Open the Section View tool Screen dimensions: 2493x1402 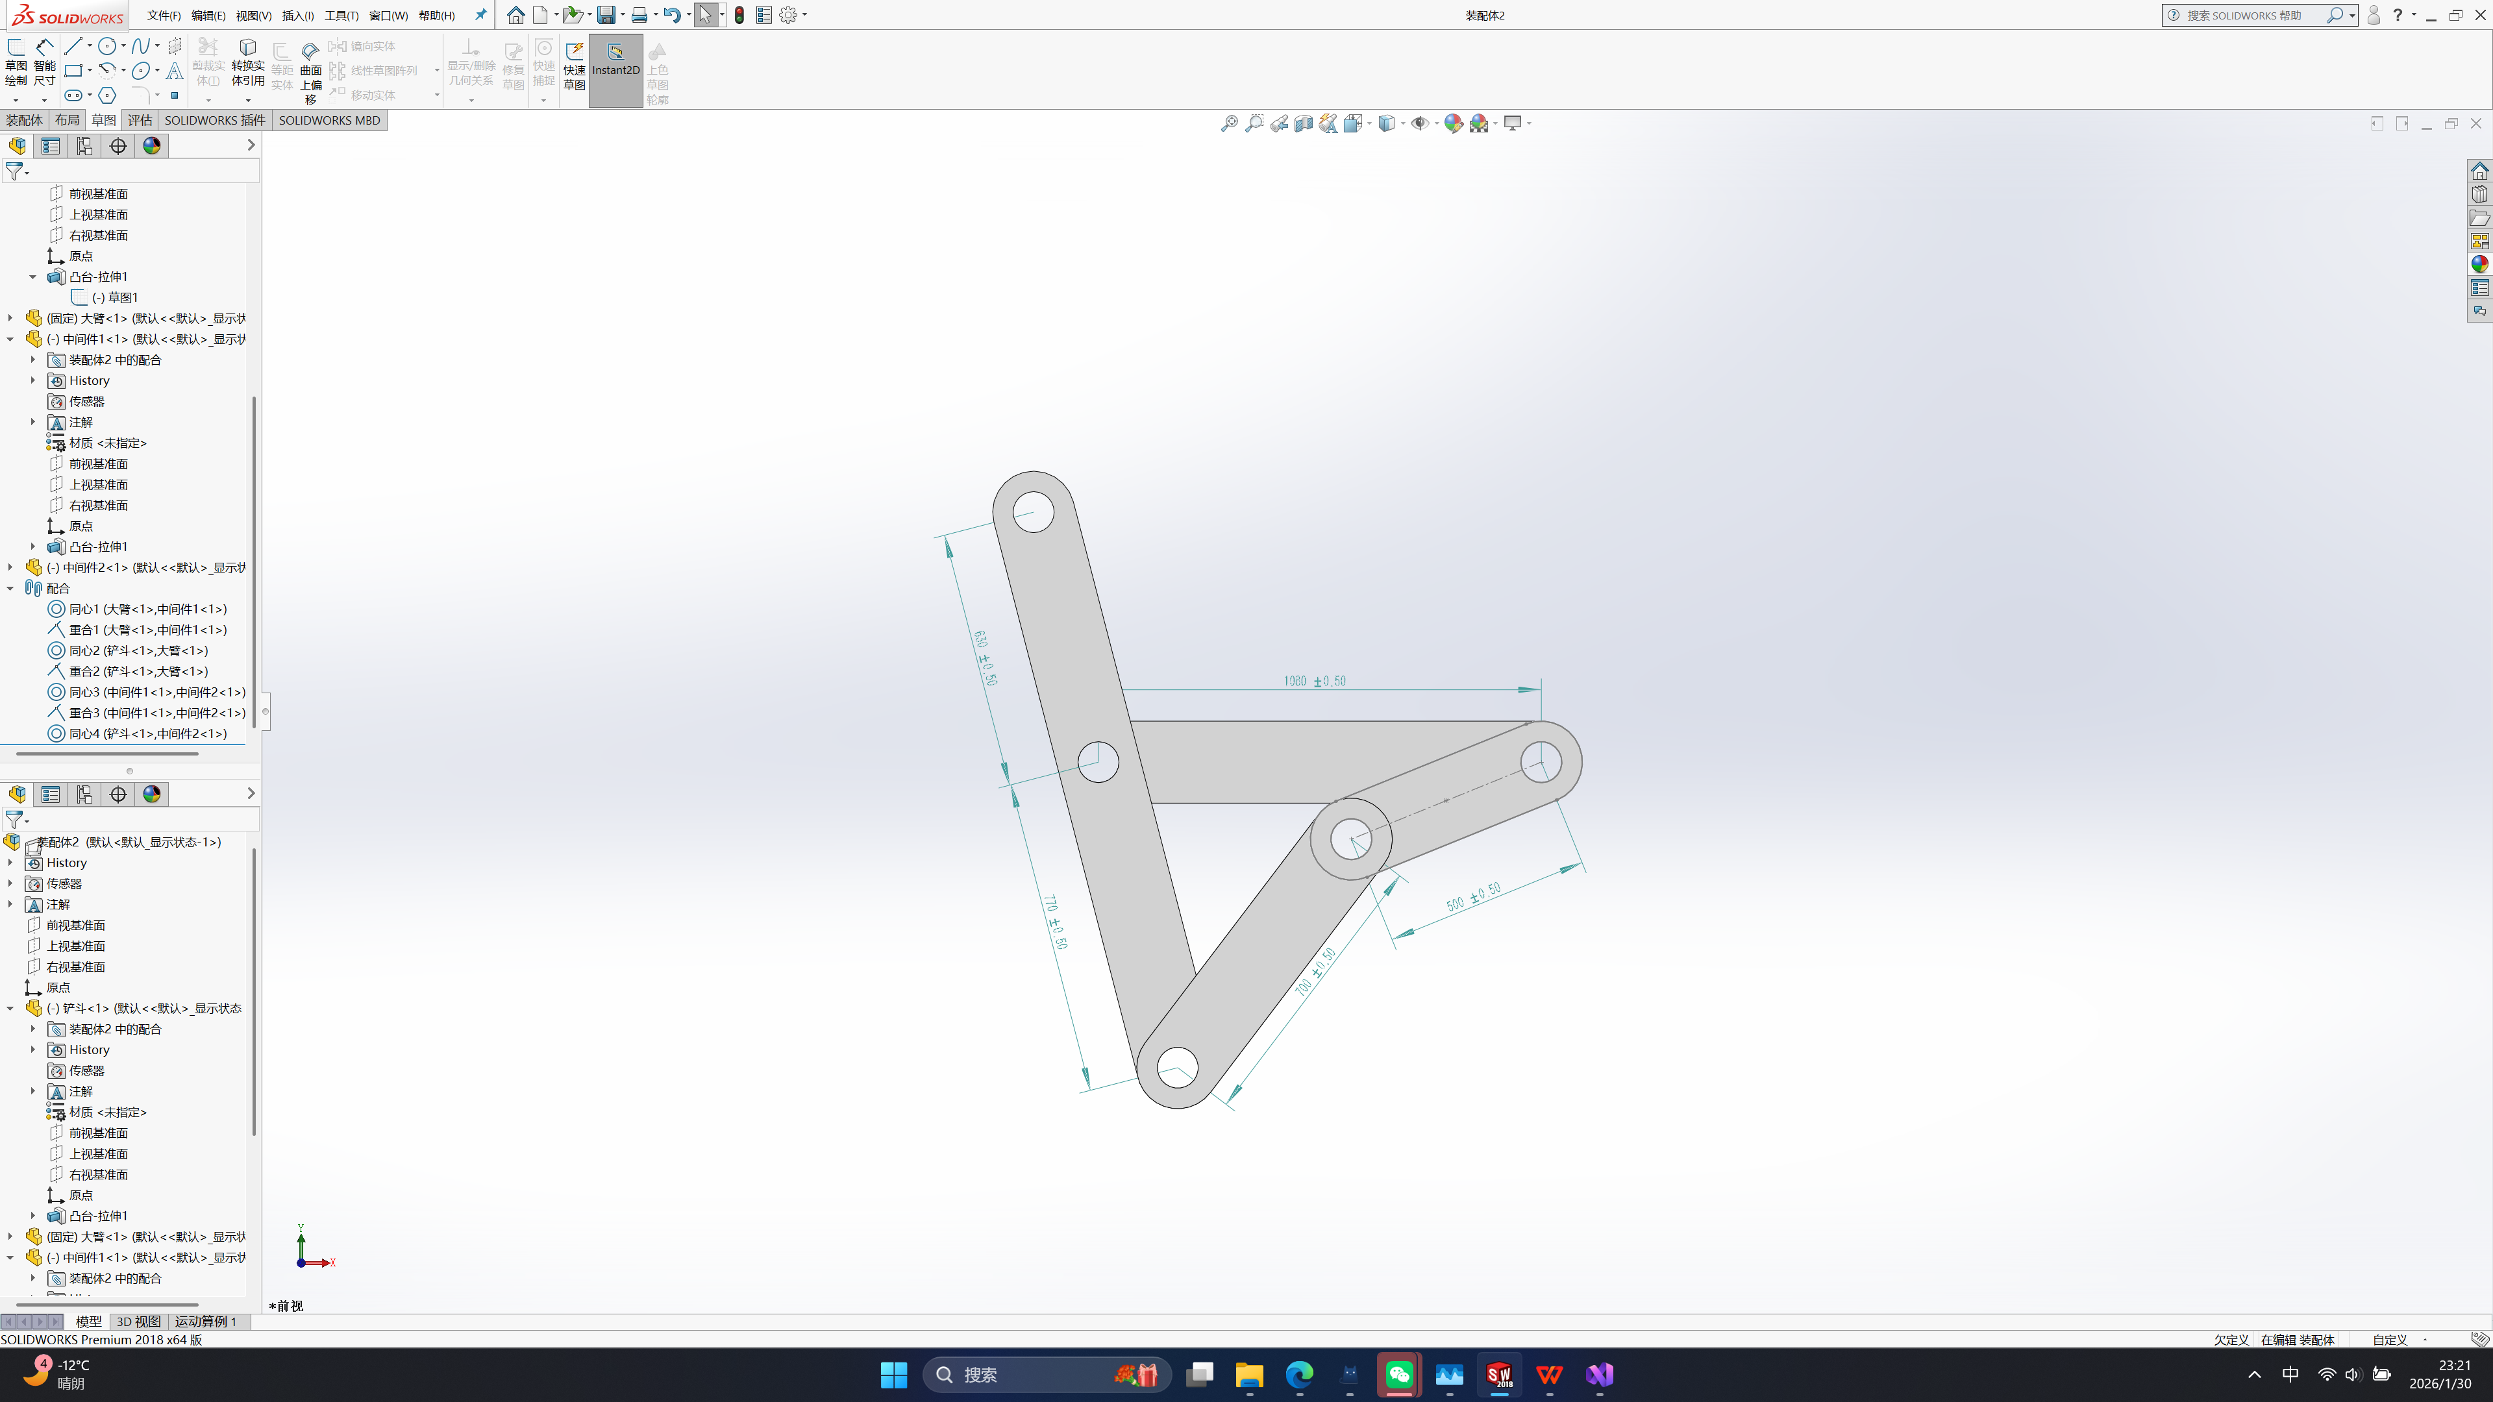[x=1304, y=123]
